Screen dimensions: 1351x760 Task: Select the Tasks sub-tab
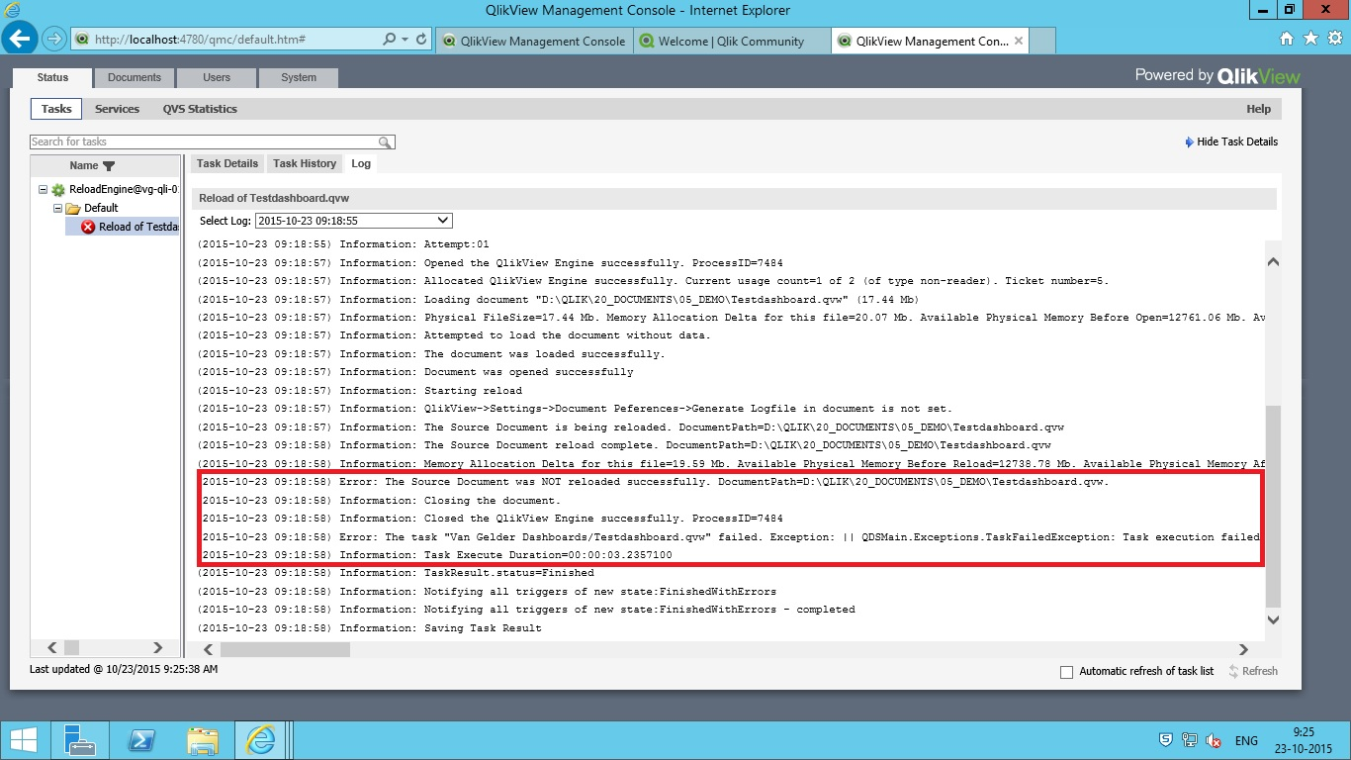tap(56, 109)
